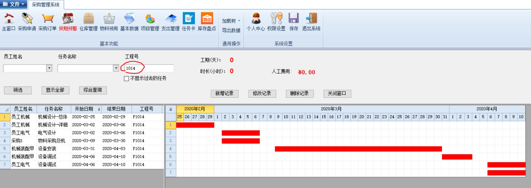The image size is (531, 188).
Task: Expand the 员工姓名 dropdown list
Action: [x=49, y=68]
